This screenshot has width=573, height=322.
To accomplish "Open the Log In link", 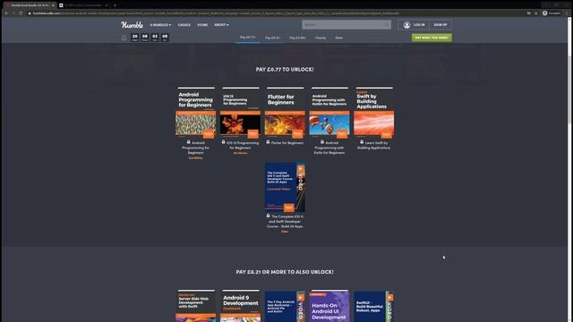I will tap(419, 25).
